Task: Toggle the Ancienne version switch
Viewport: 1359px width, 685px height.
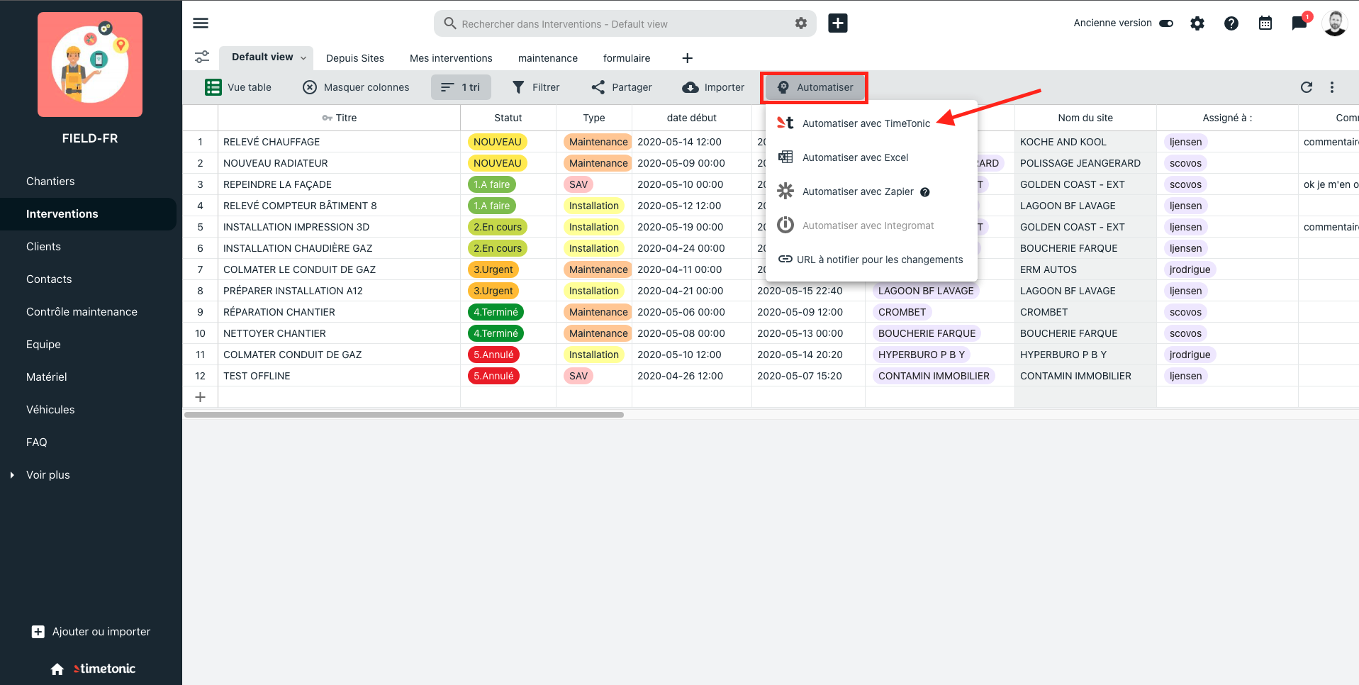Action: (x=1166, y=23)
